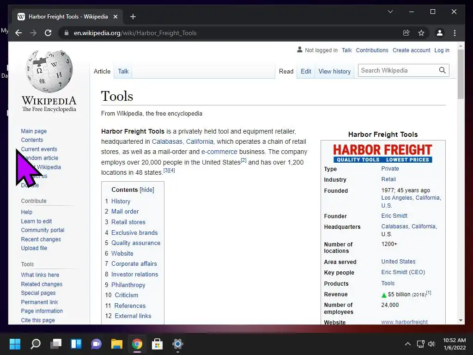473x355 pixels.
Task: Select the Read tab
Action: point(286,71)
